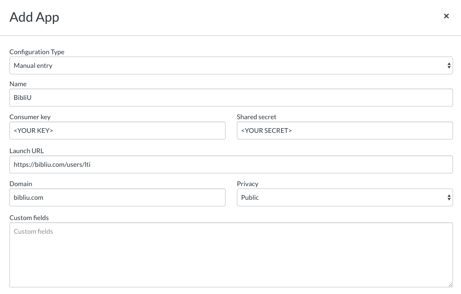The height and width of the screenshot is (294, 461).
Task: Click the Name field label
Action: 18,84
